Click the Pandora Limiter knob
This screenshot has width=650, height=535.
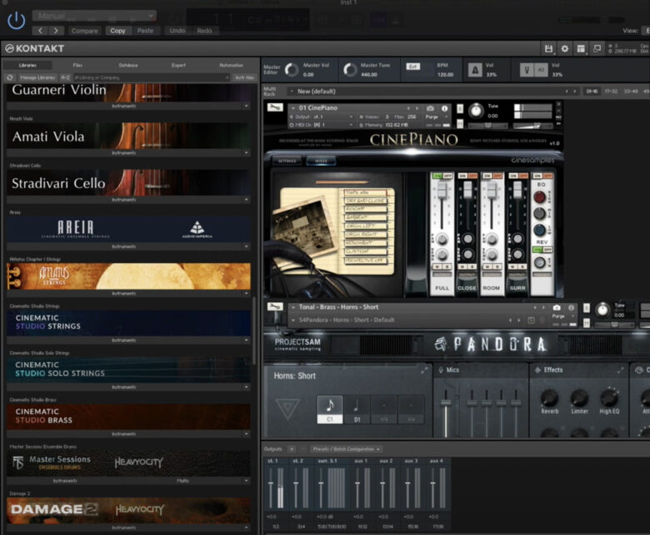click(x=579, y=398)
